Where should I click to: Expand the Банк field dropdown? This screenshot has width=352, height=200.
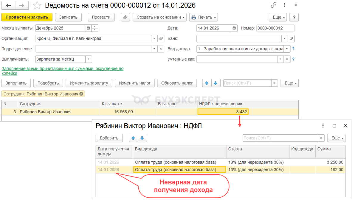tap(285, 39)
